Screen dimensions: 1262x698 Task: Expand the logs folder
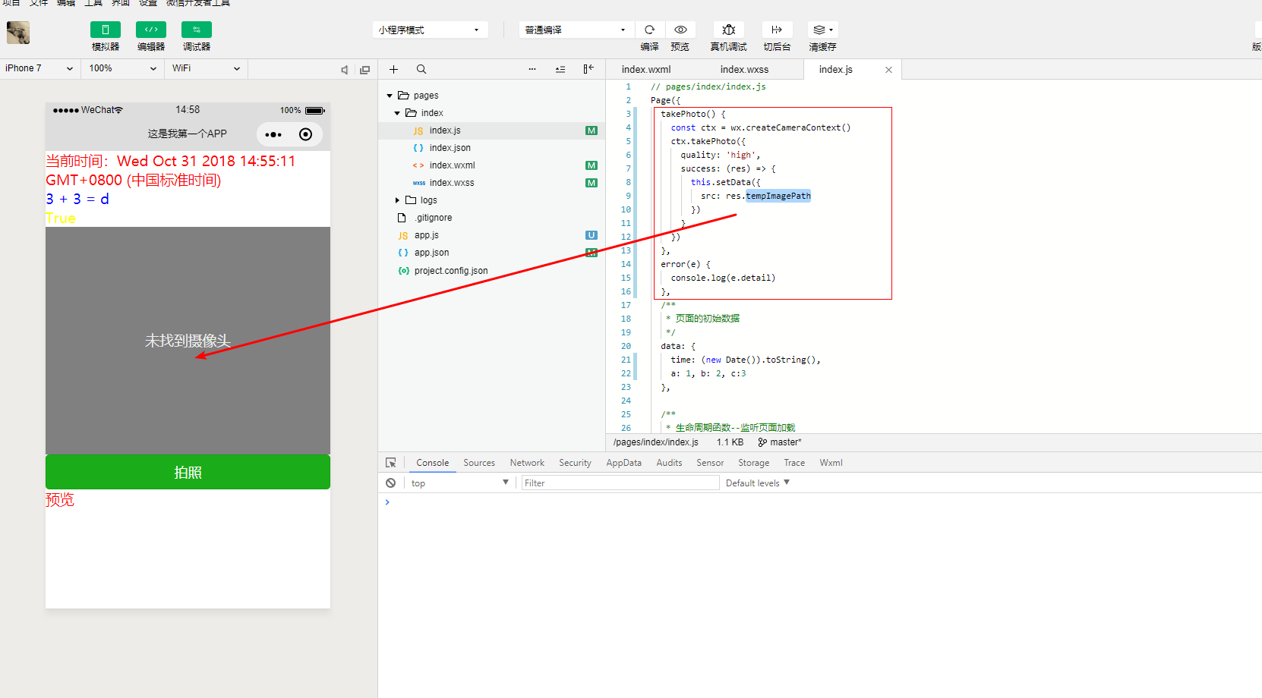[397, 200]
